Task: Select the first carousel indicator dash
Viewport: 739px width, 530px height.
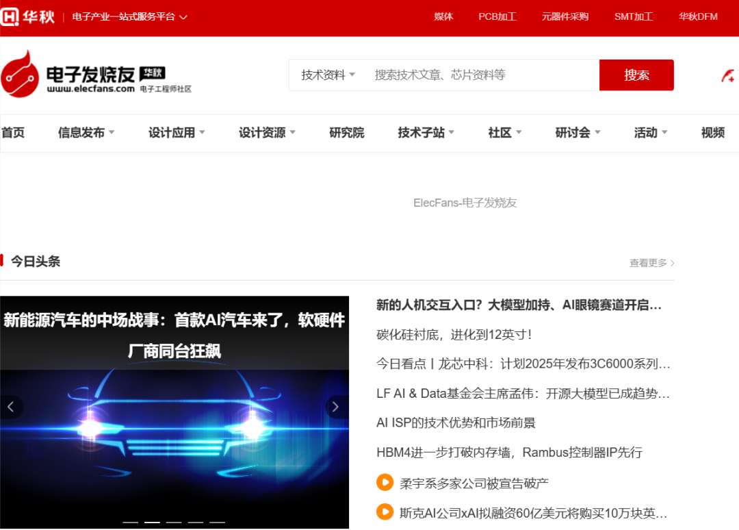Action: [x=131, y=522]
